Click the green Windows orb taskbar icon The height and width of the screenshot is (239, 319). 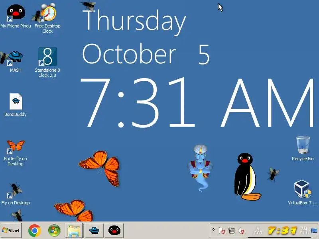click(x=54, y=231)
